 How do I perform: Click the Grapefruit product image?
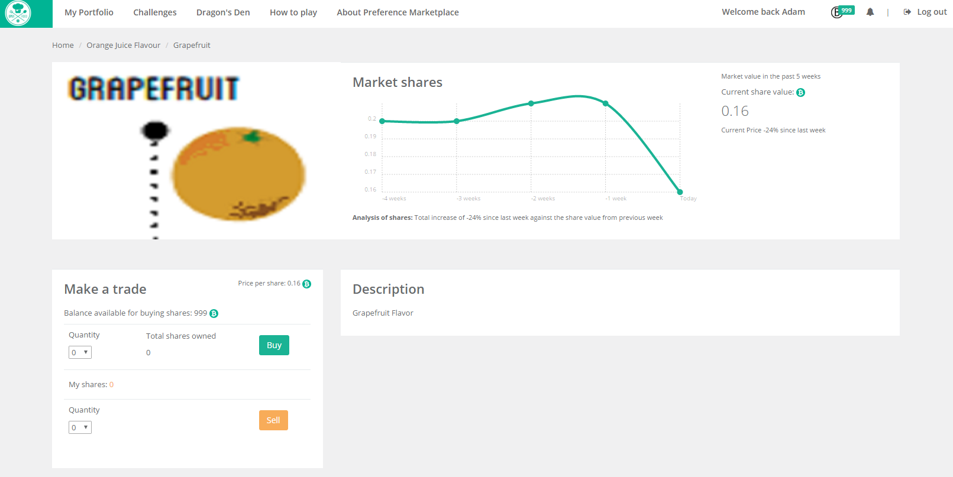(x=195, y=154)
